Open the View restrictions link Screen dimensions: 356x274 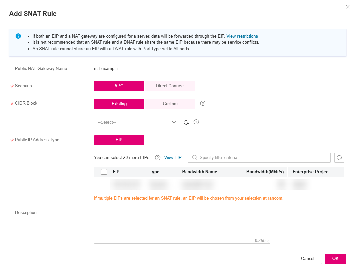pos(242,36)
